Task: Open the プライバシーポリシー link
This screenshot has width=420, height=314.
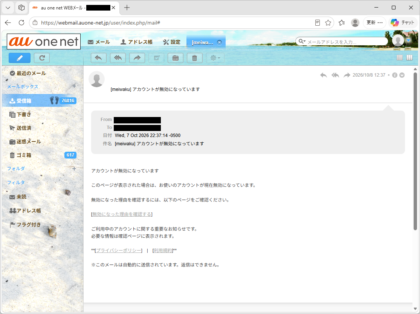Action: coord(119,250)
